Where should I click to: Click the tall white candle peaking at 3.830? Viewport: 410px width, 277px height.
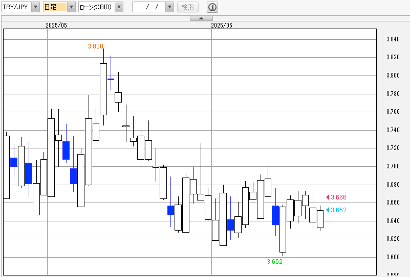click(x=103, y=89)
